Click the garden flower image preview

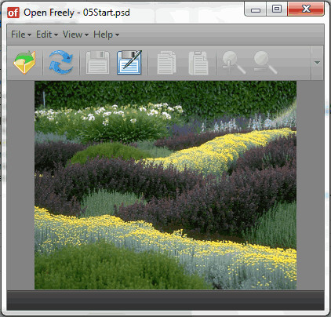click(x=165, y=185)
